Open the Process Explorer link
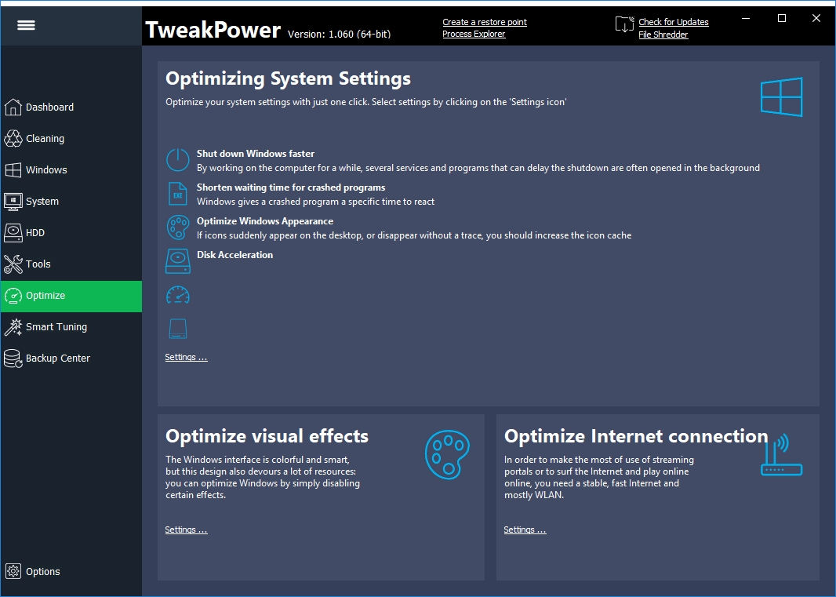The image size is (836, 597). (474, 35)
